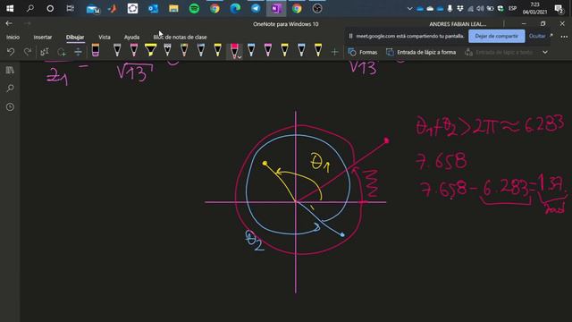The width and height of the screenshot is (572, 322).
Task: Open the Insertar tab
Action: [x=43, y=37]
